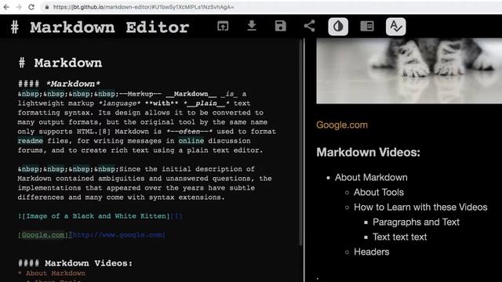Viewport: 502px width, 282px height.
Task: Click the lock icon in address bar
Action: pyautogui.click(x=47, y=7)
